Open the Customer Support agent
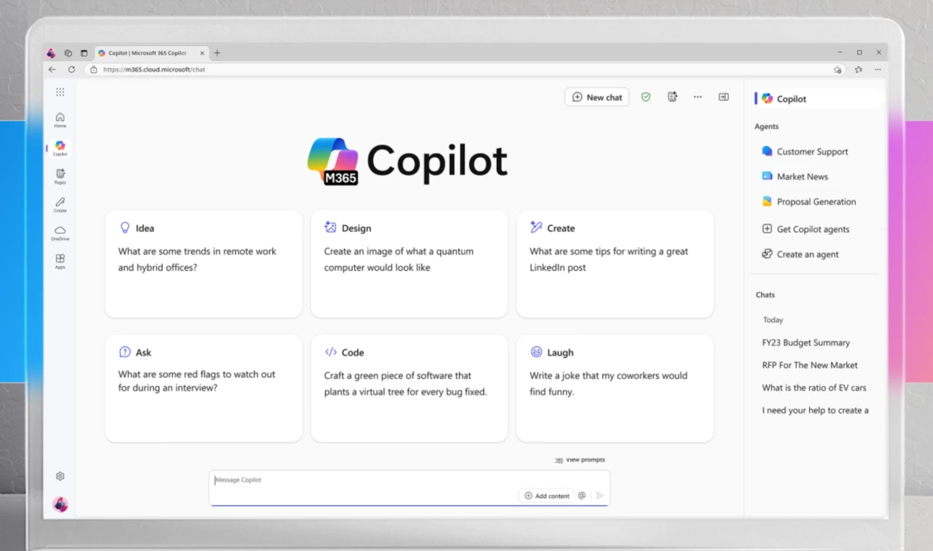933x551 pixels. pos(811,151)
